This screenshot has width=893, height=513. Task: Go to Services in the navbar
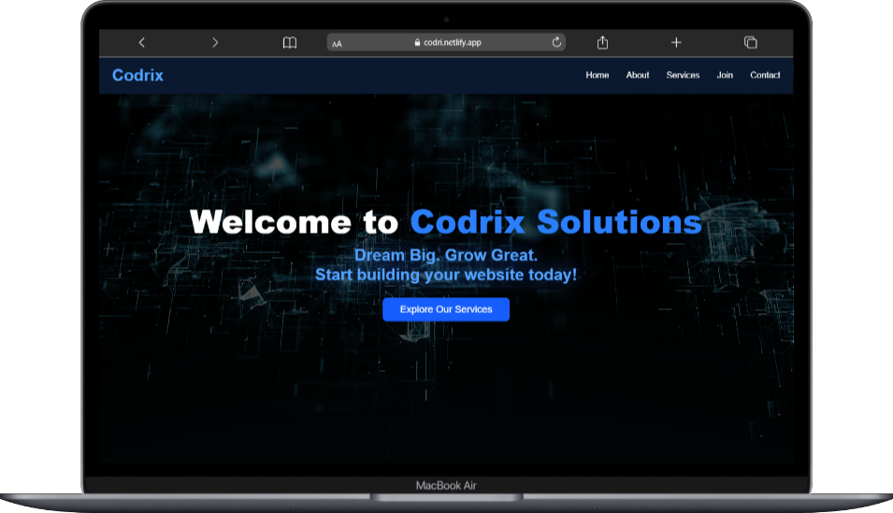coord(683,76)
